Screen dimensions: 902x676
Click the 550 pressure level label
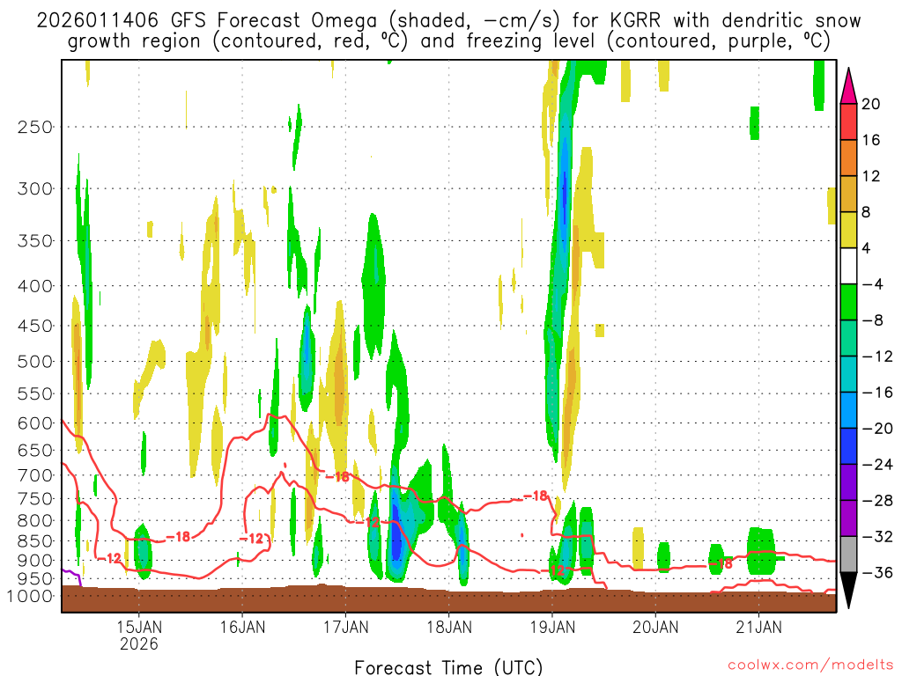point(35,393)
